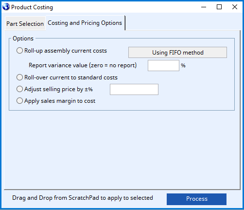Screen dimensions: 244x210
Task: Click the Product Costing title bar text
Action: (x=32, y=7)
